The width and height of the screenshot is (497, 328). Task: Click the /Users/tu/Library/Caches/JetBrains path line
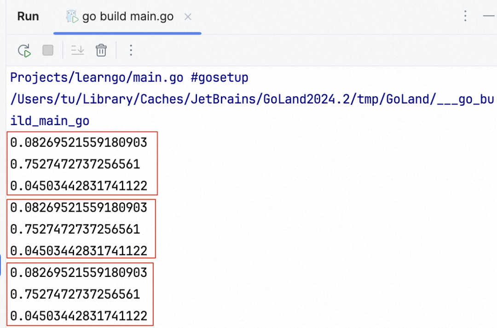252,99
